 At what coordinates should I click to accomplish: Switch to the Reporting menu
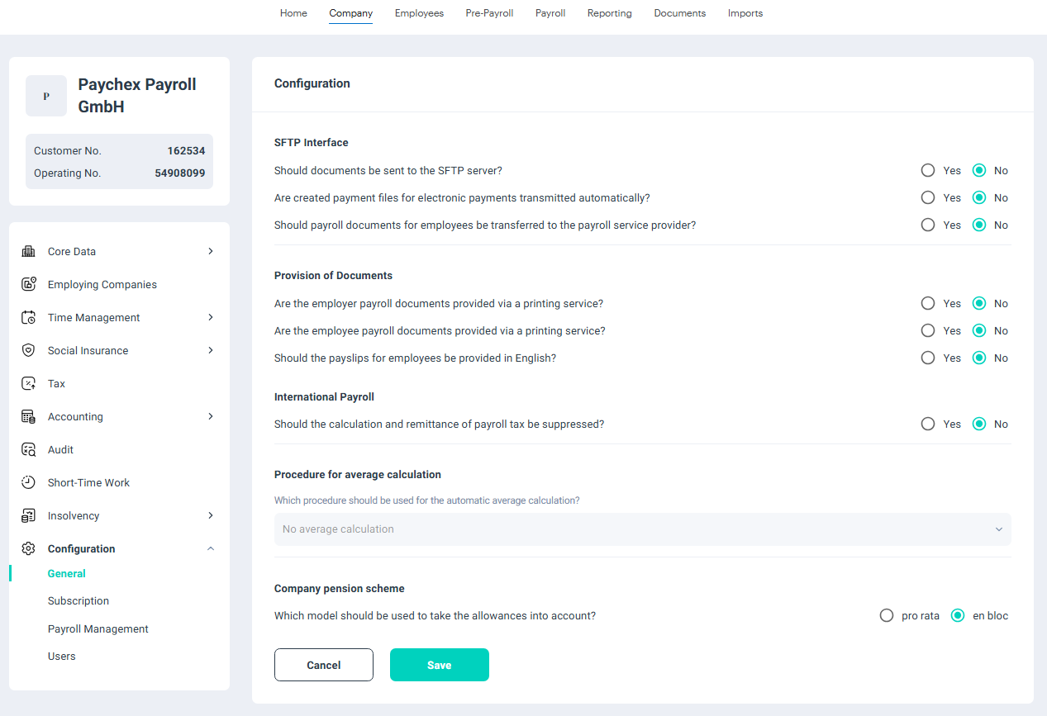tap(610, 13)
